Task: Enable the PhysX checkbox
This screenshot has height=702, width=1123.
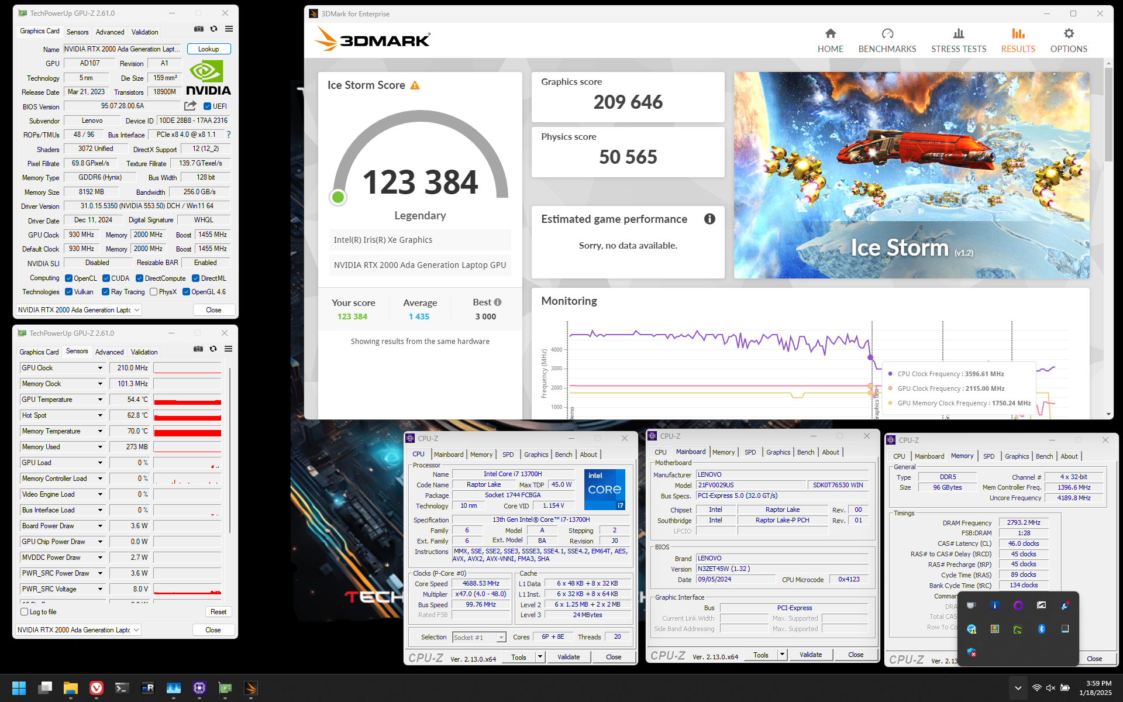Action: (153, 292)
